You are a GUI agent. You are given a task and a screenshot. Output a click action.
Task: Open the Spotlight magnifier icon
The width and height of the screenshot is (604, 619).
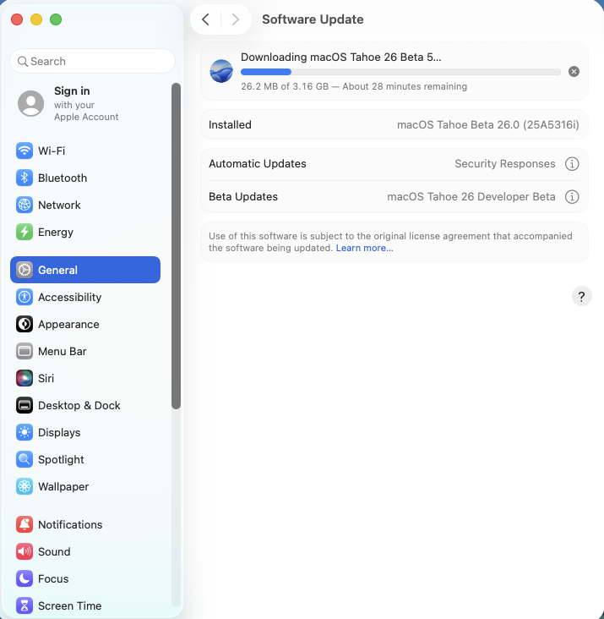pyautogui.click(x=24, y=459)
